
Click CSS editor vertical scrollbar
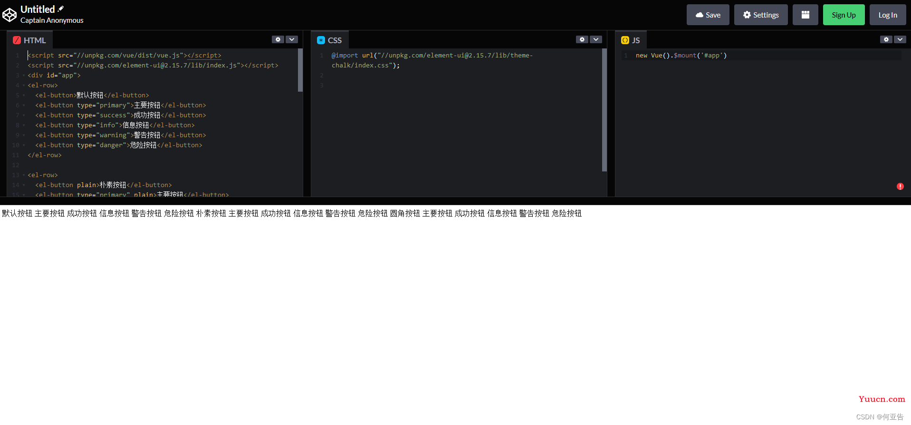coord(604,110)
